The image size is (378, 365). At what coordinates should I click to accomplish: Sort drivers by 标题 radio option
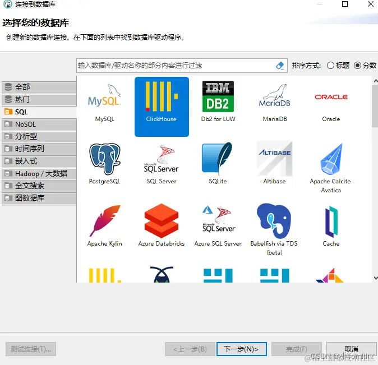pyautogui.click(x=338, y=66)
